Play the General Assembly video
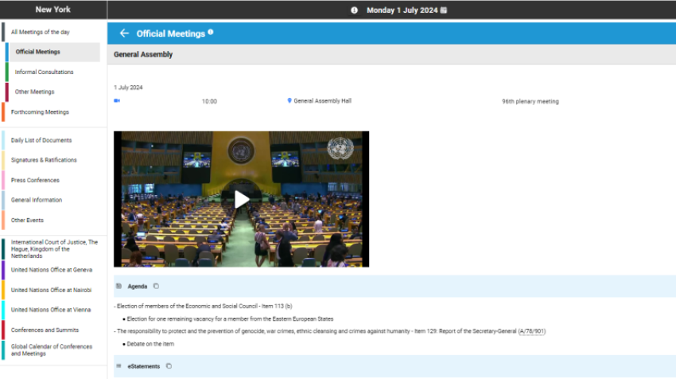The height and width of the screenshot is (379, 676). click(241, 199)
